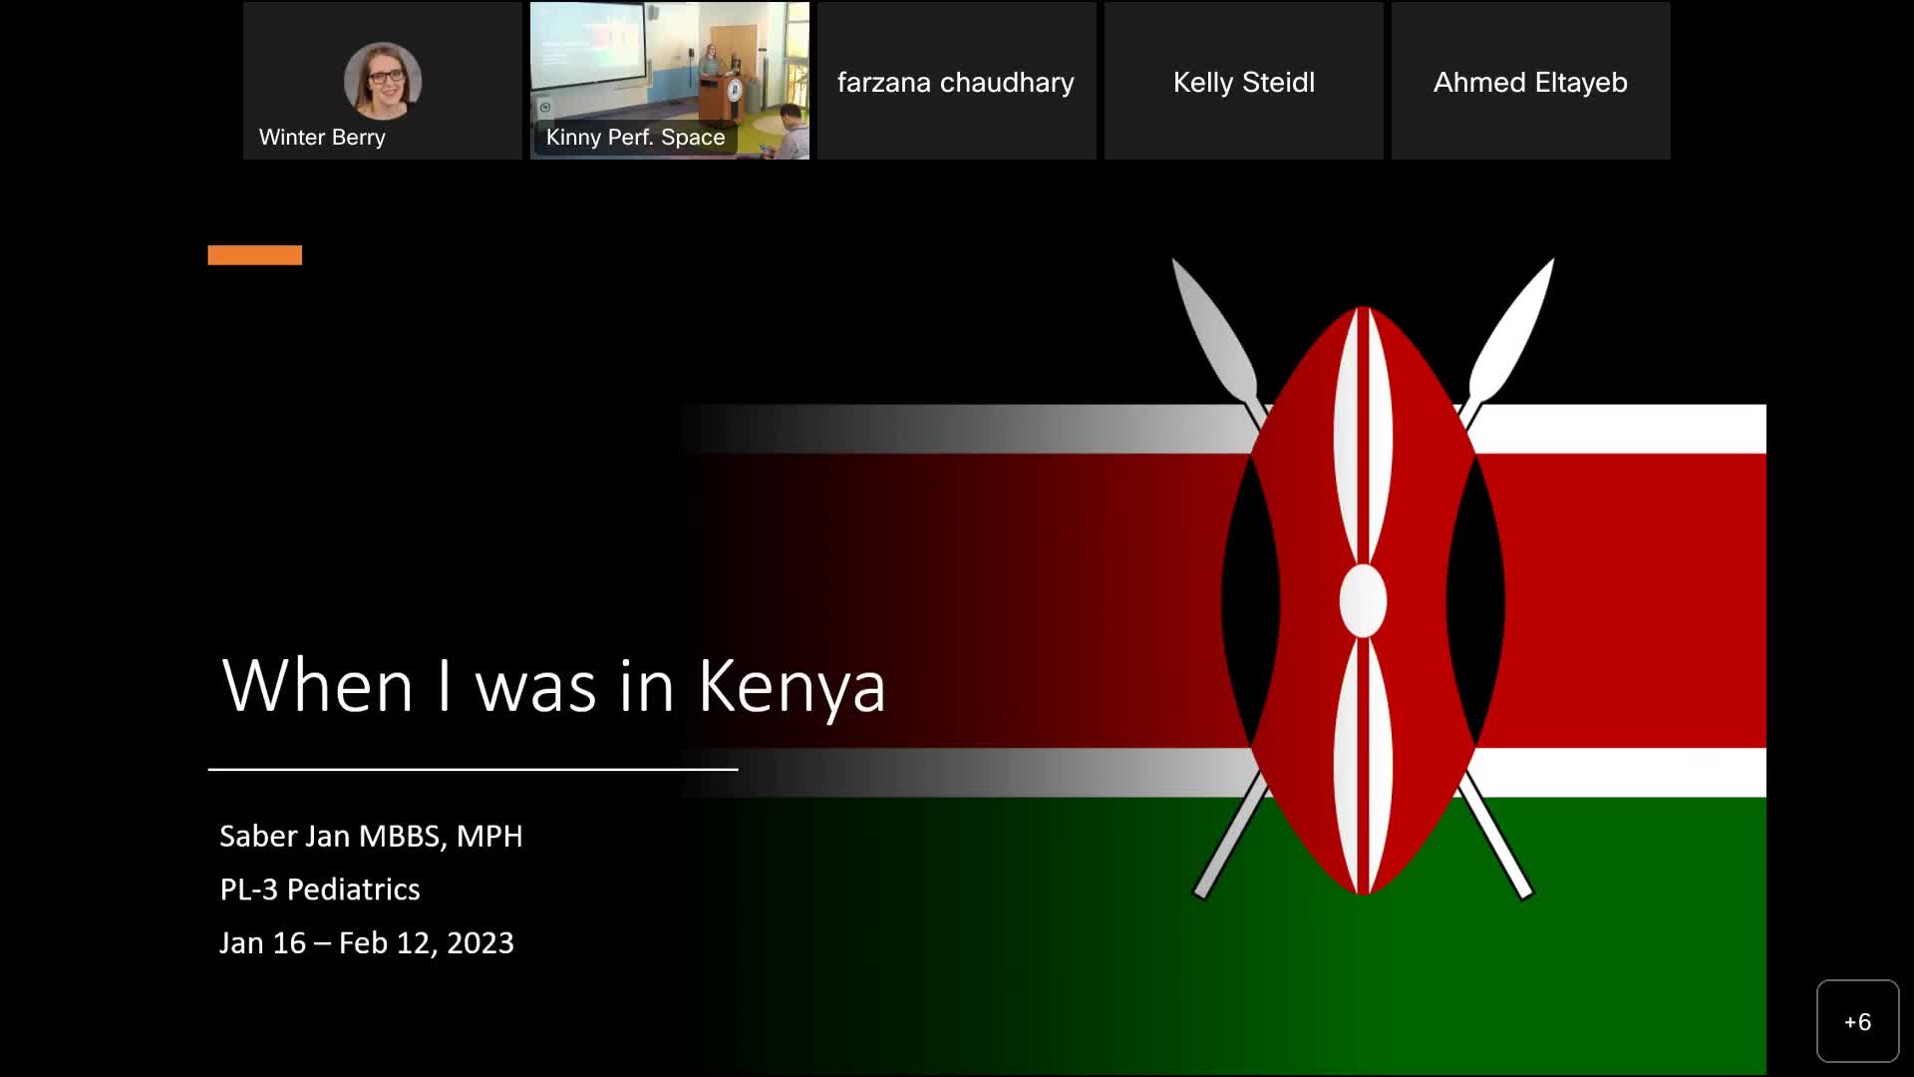The height and width of the screenshot is (1077, 1914).
Task: Select Kelly Steidl's participant tile
Action: point(1243,82)
